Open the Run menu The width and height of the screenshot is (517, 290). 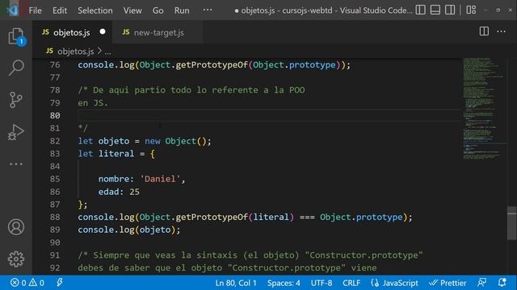[182, 10]
